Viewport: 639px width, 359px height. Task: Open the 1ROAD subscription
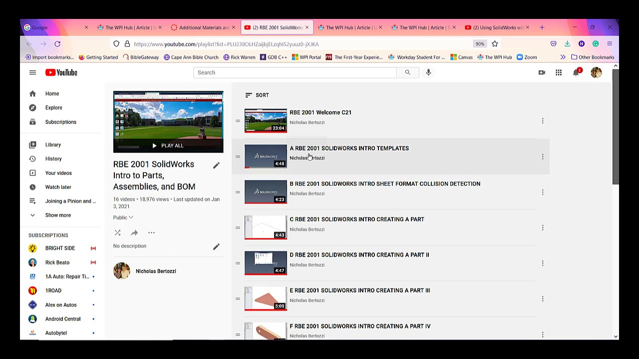click(x=53, y=291)
